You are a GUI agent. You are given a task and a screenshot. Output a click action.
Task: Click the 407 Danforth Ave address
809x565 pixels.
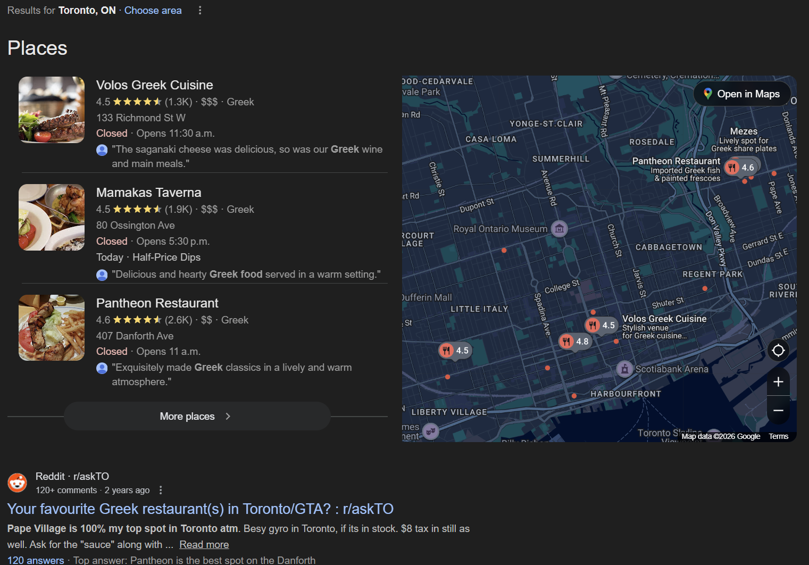click(x=135, y=336)
